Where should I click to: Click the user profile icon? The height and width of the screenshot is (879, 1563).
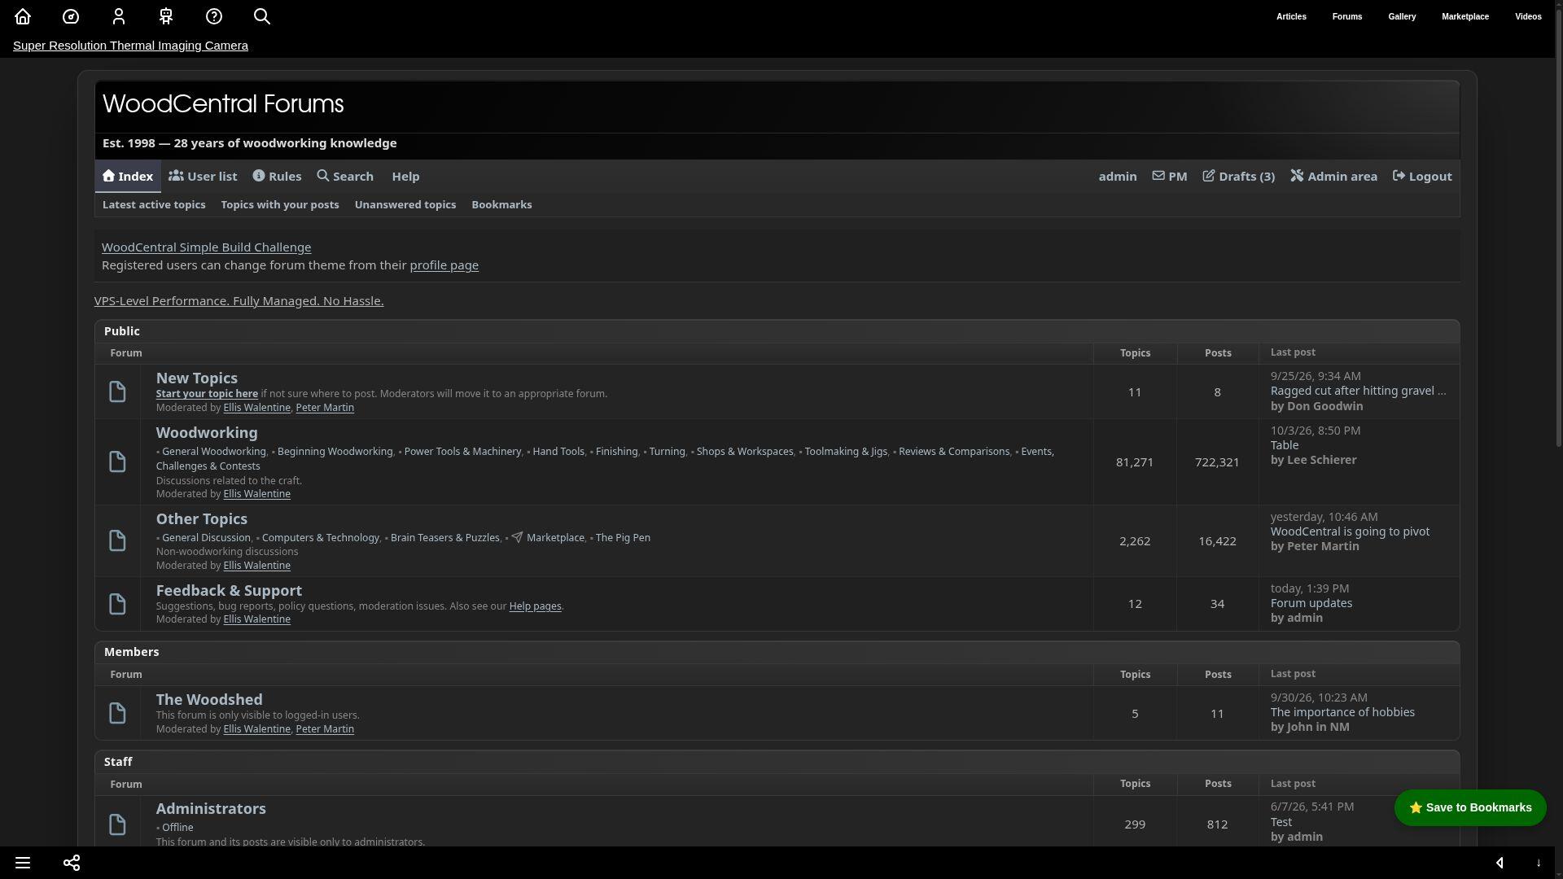tap(119, 16)
